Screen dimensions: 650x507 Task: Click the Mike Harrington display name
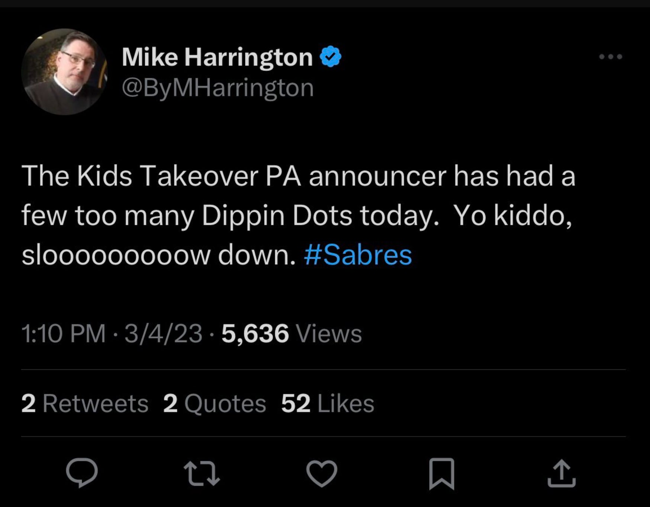[x=217, y=57]
